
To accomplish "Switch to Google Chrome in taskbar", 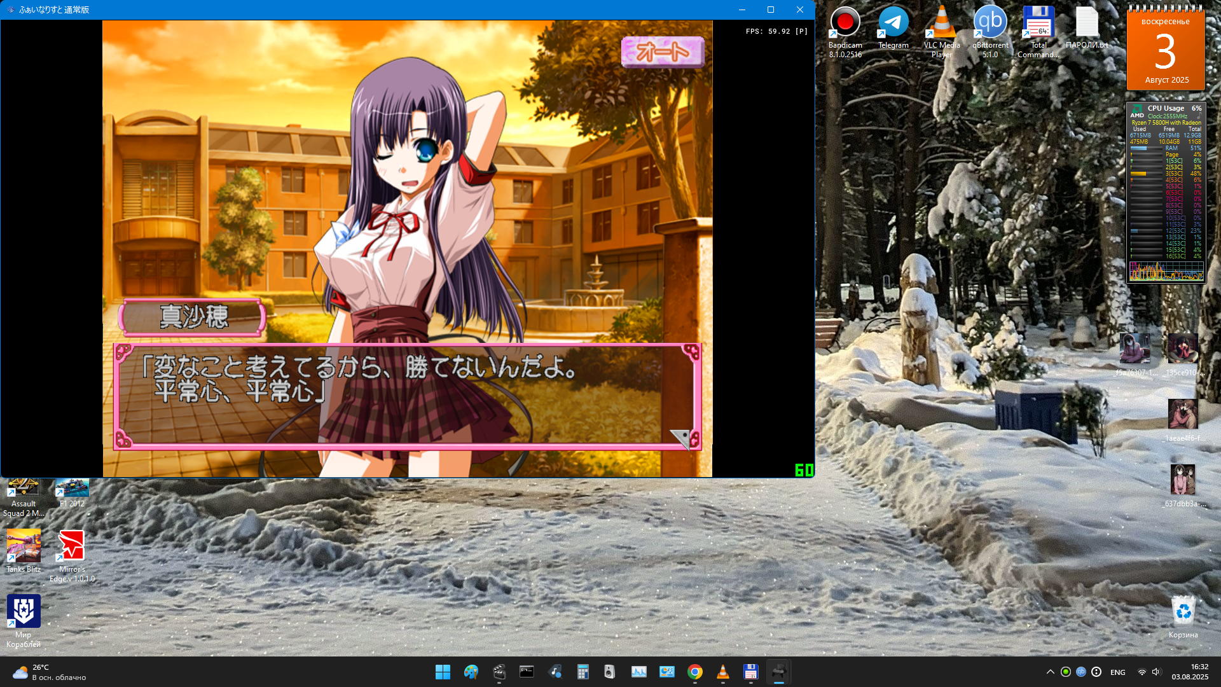I will coord(694,672).
